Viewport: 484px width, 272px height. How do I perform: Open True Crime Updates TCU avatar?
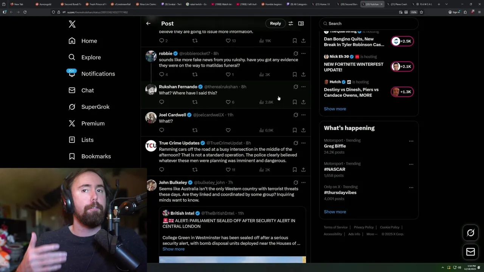[151, 146]
